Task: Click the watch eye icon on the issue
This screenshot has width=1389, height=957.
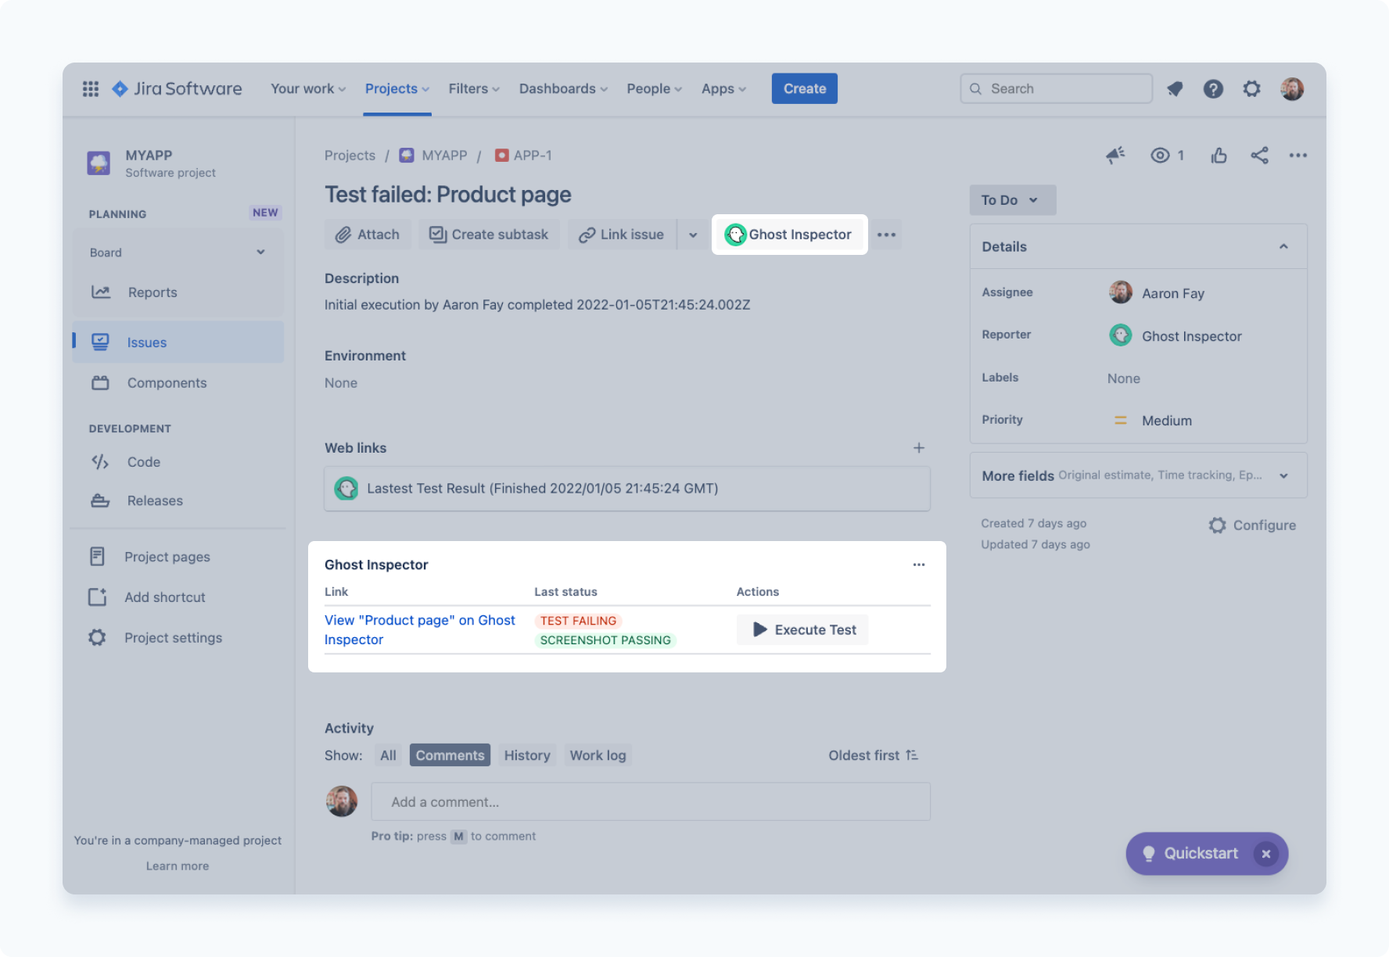Action: coord(1160,155)
